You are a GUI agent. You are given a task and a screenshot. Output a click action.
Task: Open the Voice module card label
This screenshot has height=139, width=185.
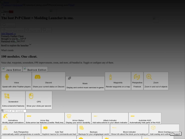point(16,83)
